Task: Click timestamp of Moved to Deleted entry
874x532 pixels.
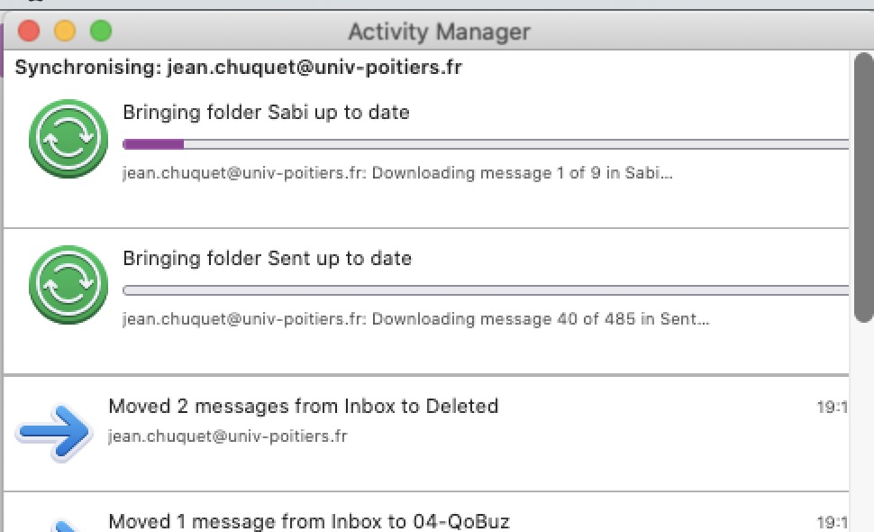Action: tap(833, 408)
